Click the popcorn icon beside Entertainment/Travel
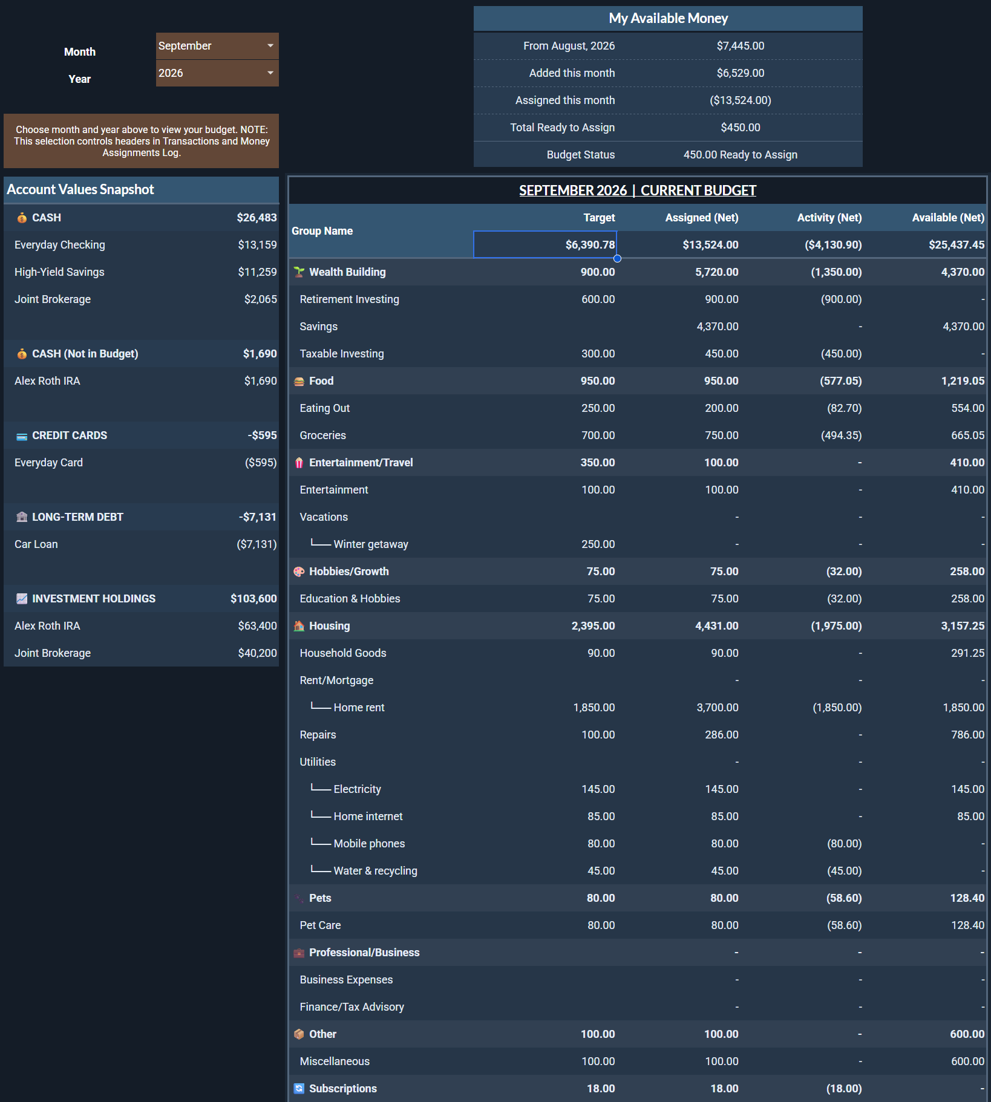The height and width of the screenshot is (1102, 991). (299, 463)
